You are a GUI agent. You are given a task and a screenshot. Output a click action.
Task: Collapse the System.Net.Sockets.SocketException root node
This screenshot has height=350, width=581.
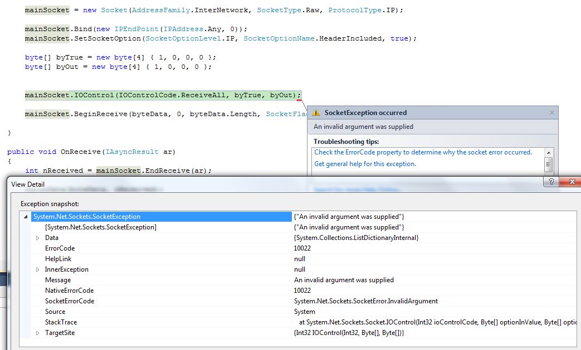point(26,217)
